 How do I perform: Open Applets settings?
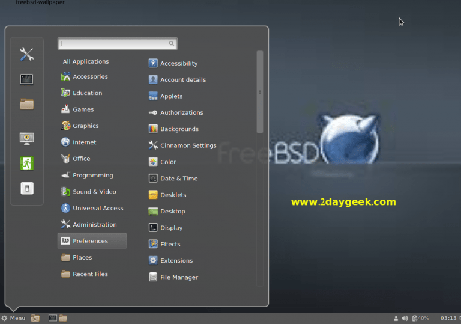166,96
